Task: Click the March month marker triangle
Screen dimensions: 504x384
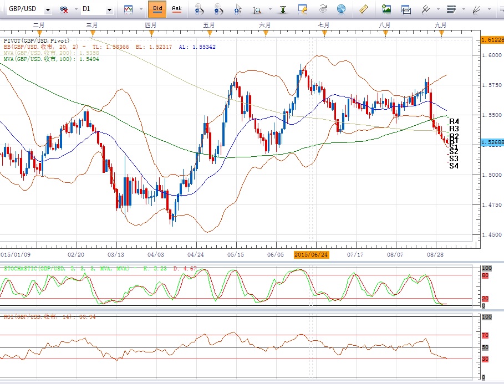Action: pos(93,33)
